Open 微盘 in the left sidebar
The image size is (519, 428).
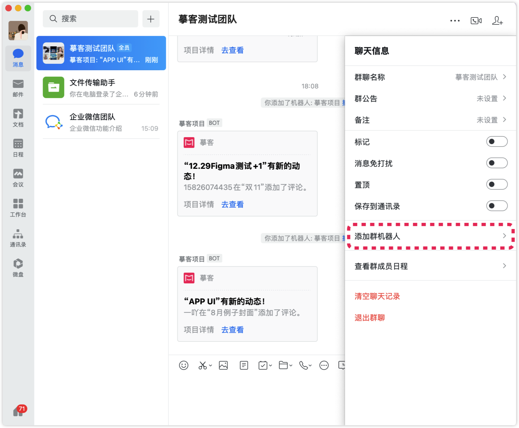pyautogui.click(x=18, y=267)
